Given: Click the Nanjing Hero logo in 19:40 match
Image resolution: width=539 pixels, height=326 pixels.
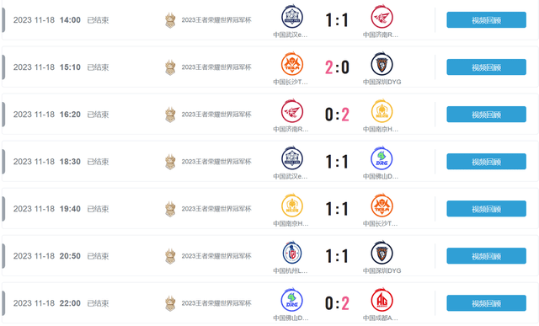Looking at the screenshot, I should pos(292,206).
